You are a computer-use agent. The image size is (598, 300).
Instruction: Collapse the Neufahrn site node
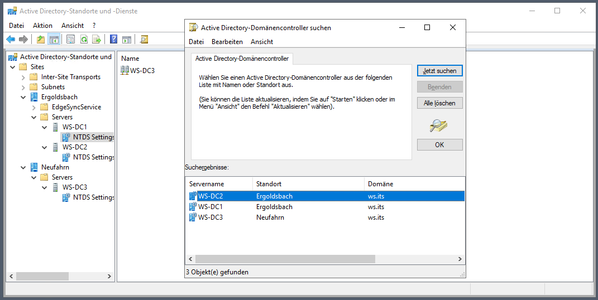tap(23, 167)
